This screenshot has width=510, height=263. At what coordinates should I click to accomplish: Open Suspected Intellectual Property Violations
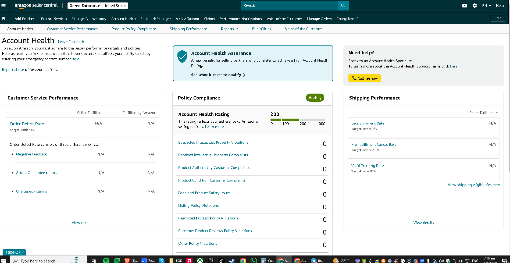pyautogui.click(x=213, y=142)
